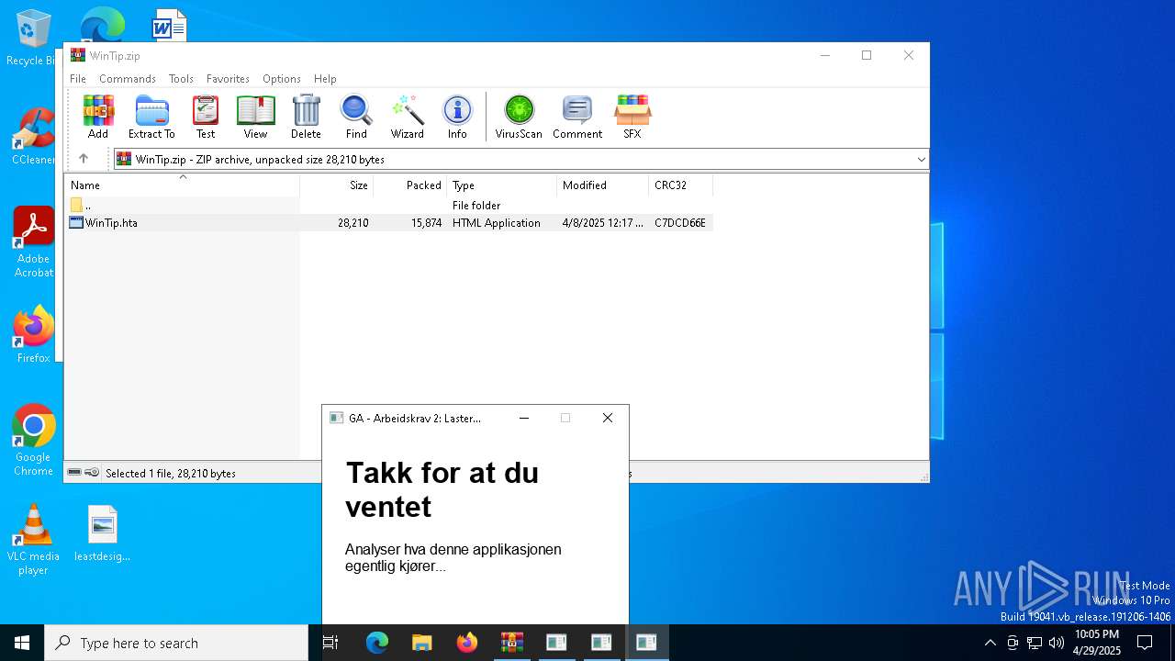
Task: Click the Add toolbar icon in WinRAR
Action: coord(98,117)
